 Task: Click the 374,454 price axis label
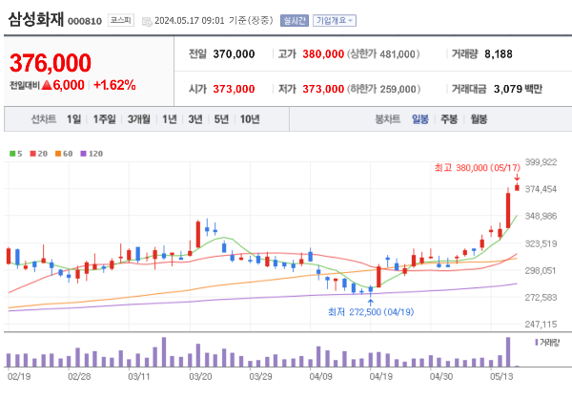click(x=541, y=189)
